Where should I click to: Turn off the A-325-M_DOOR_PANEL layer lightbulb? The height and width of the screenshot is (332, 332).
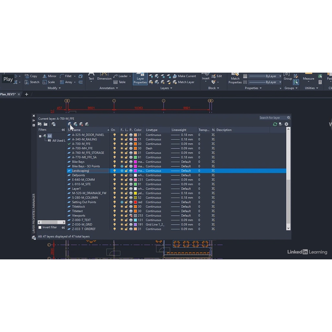point(114,135)
